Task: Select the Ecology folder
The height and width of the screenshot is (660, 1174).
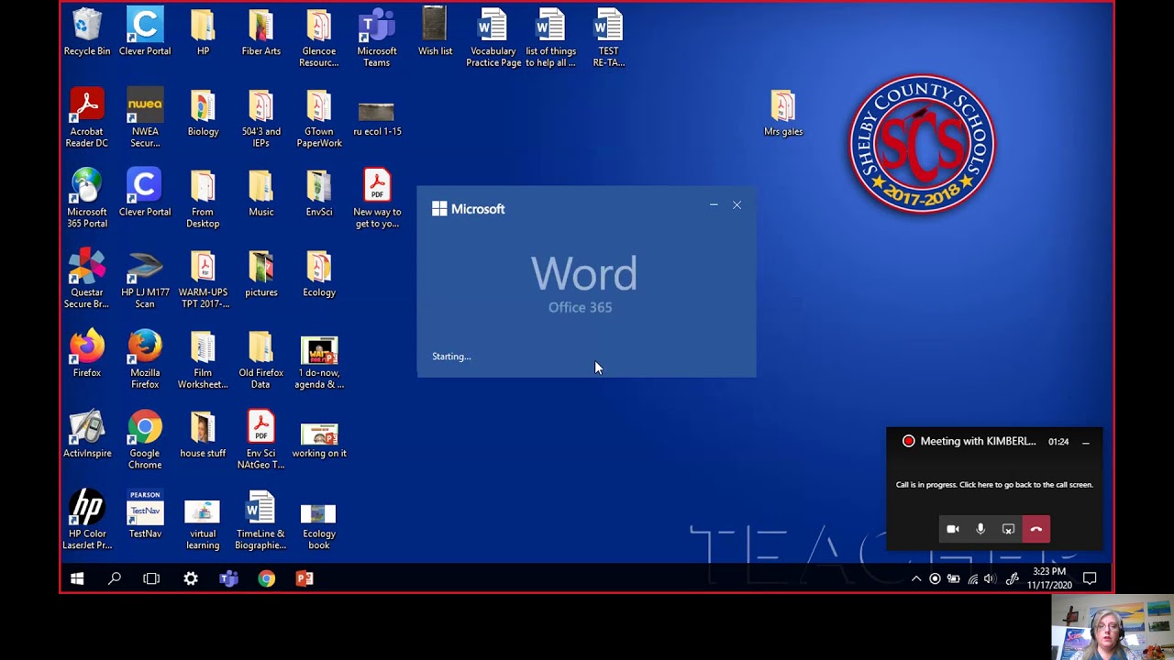Action: (319, 273)
